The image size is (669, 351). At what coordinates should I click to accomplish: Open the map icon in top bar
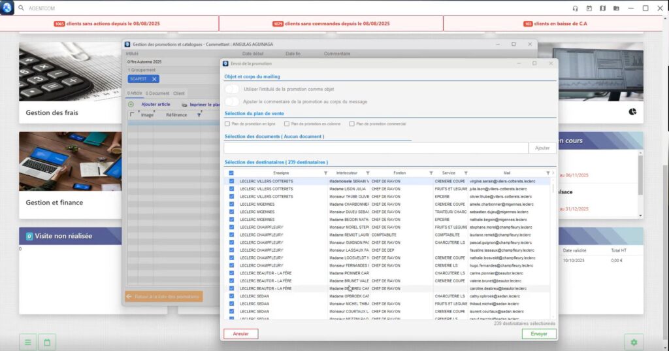pos(602,8)
